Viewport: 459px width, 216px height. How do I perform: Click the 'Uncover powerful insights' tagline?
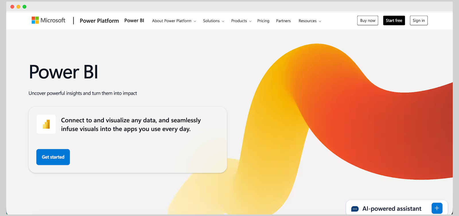coord(83,93)
